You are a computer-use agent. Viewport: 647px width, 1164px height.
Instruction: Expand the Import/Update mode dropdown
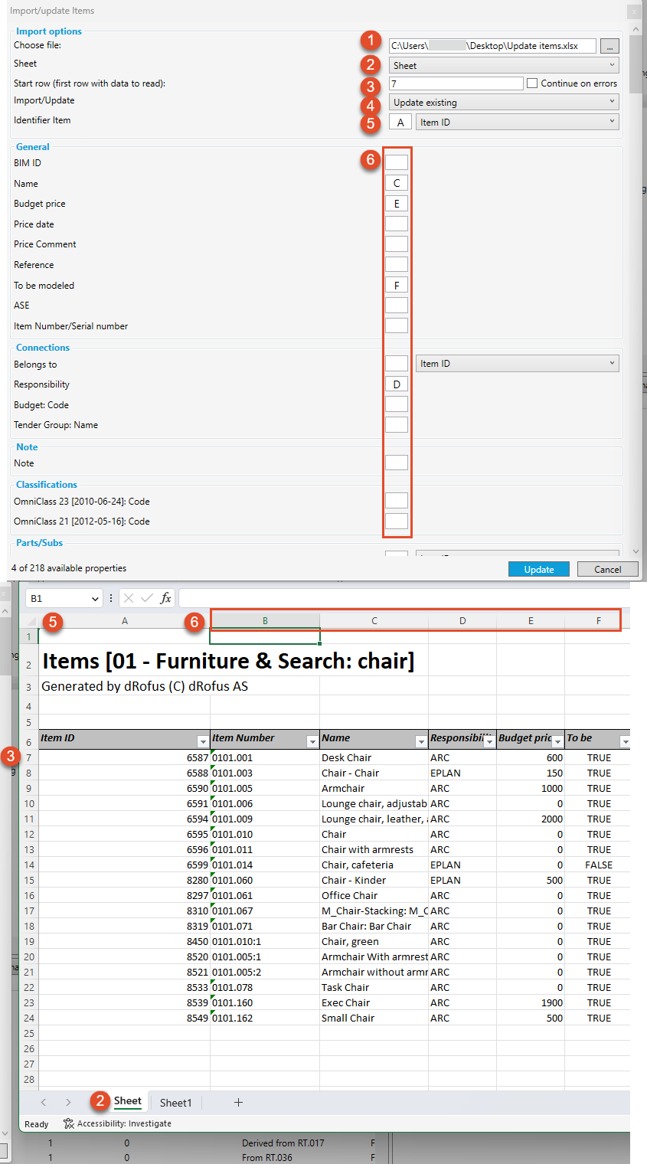click(x=504, y=102)
